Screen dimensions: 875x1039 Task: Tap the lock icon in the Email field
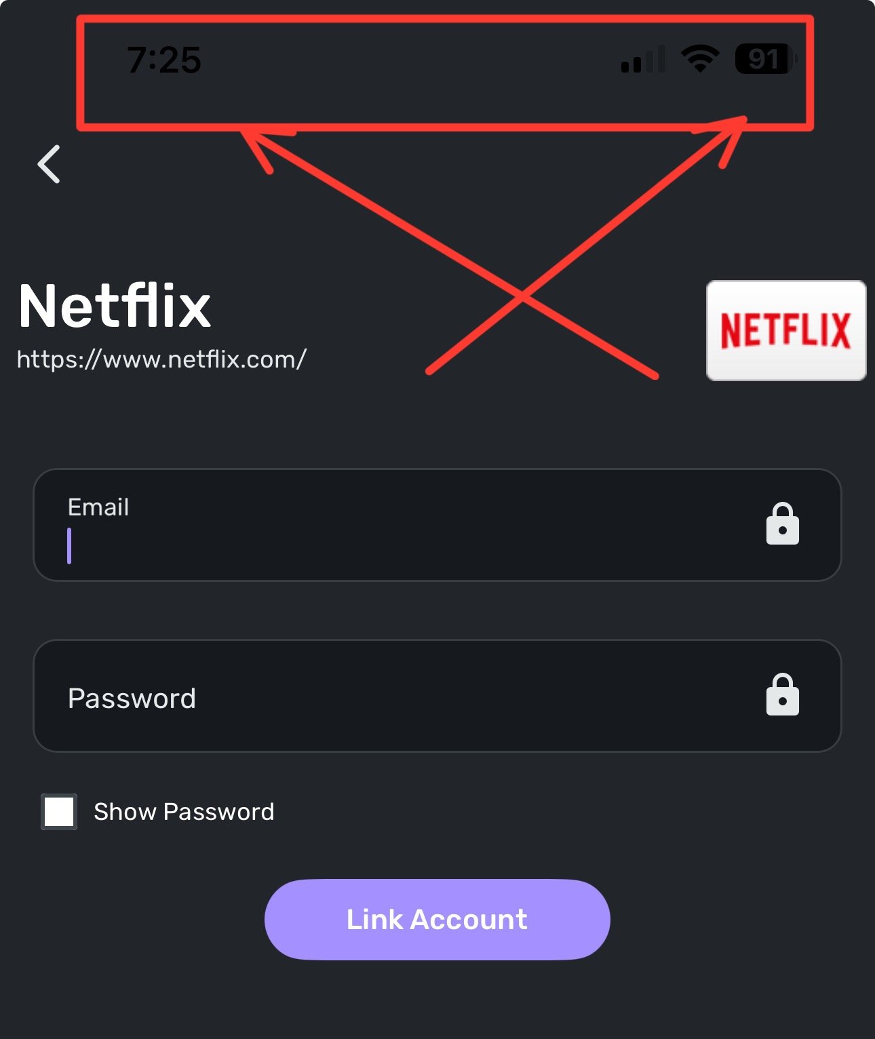783,524
